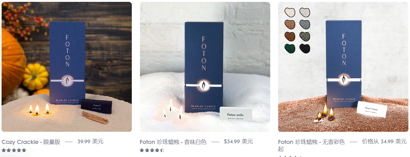The image size is (410, 157).
Task: Select the blue-gray pearl swatch
Action: click(x=305, y=24)
